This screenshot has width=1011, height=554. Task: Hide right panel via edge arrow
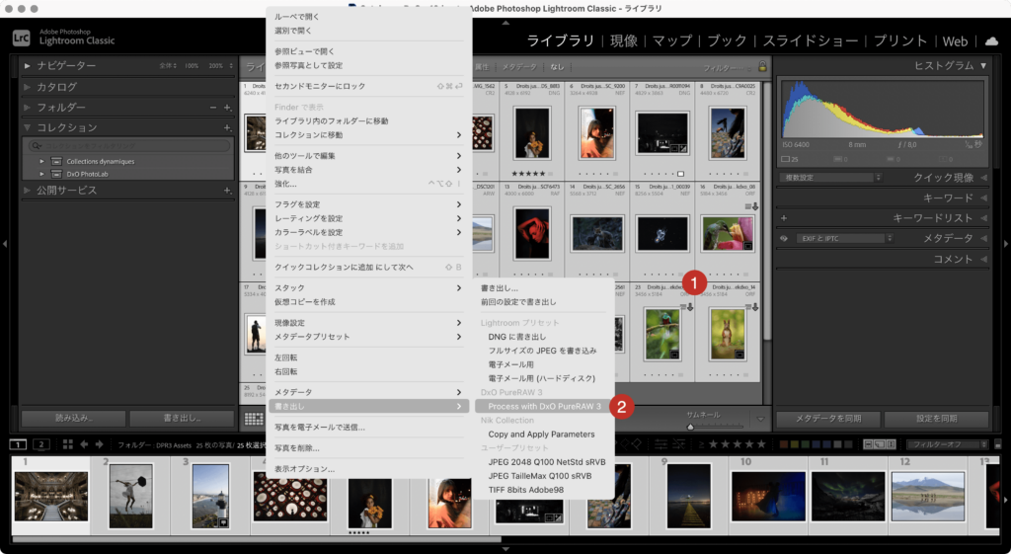point(1006,244)
